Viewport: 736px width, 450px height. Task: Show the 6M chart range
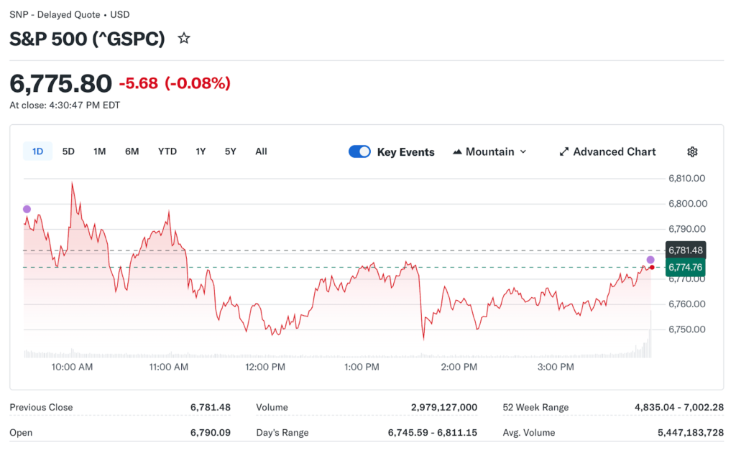coord(132,151)
